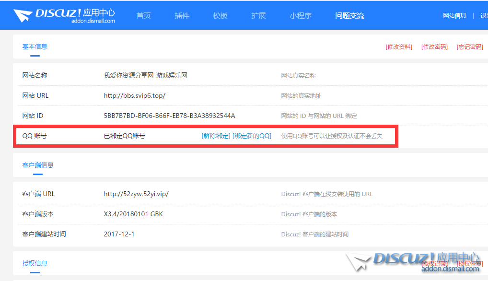Click the 网站名称 label

(35, 75)
